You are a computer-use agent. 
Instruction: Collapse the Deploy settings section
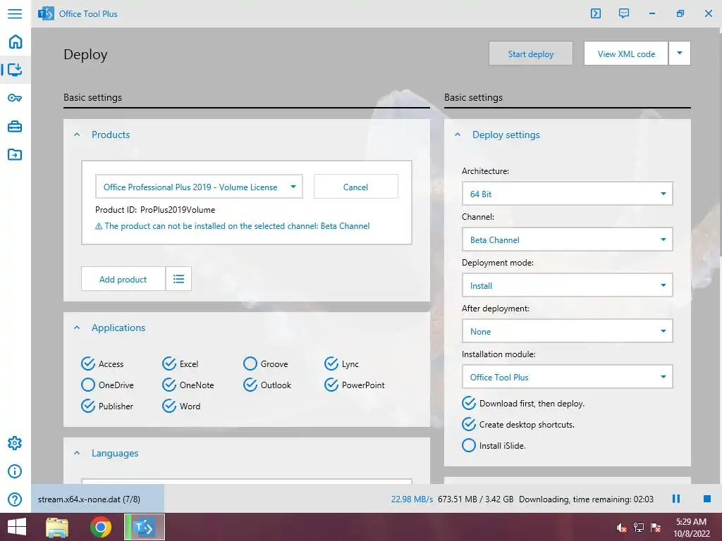click(457, 135)
